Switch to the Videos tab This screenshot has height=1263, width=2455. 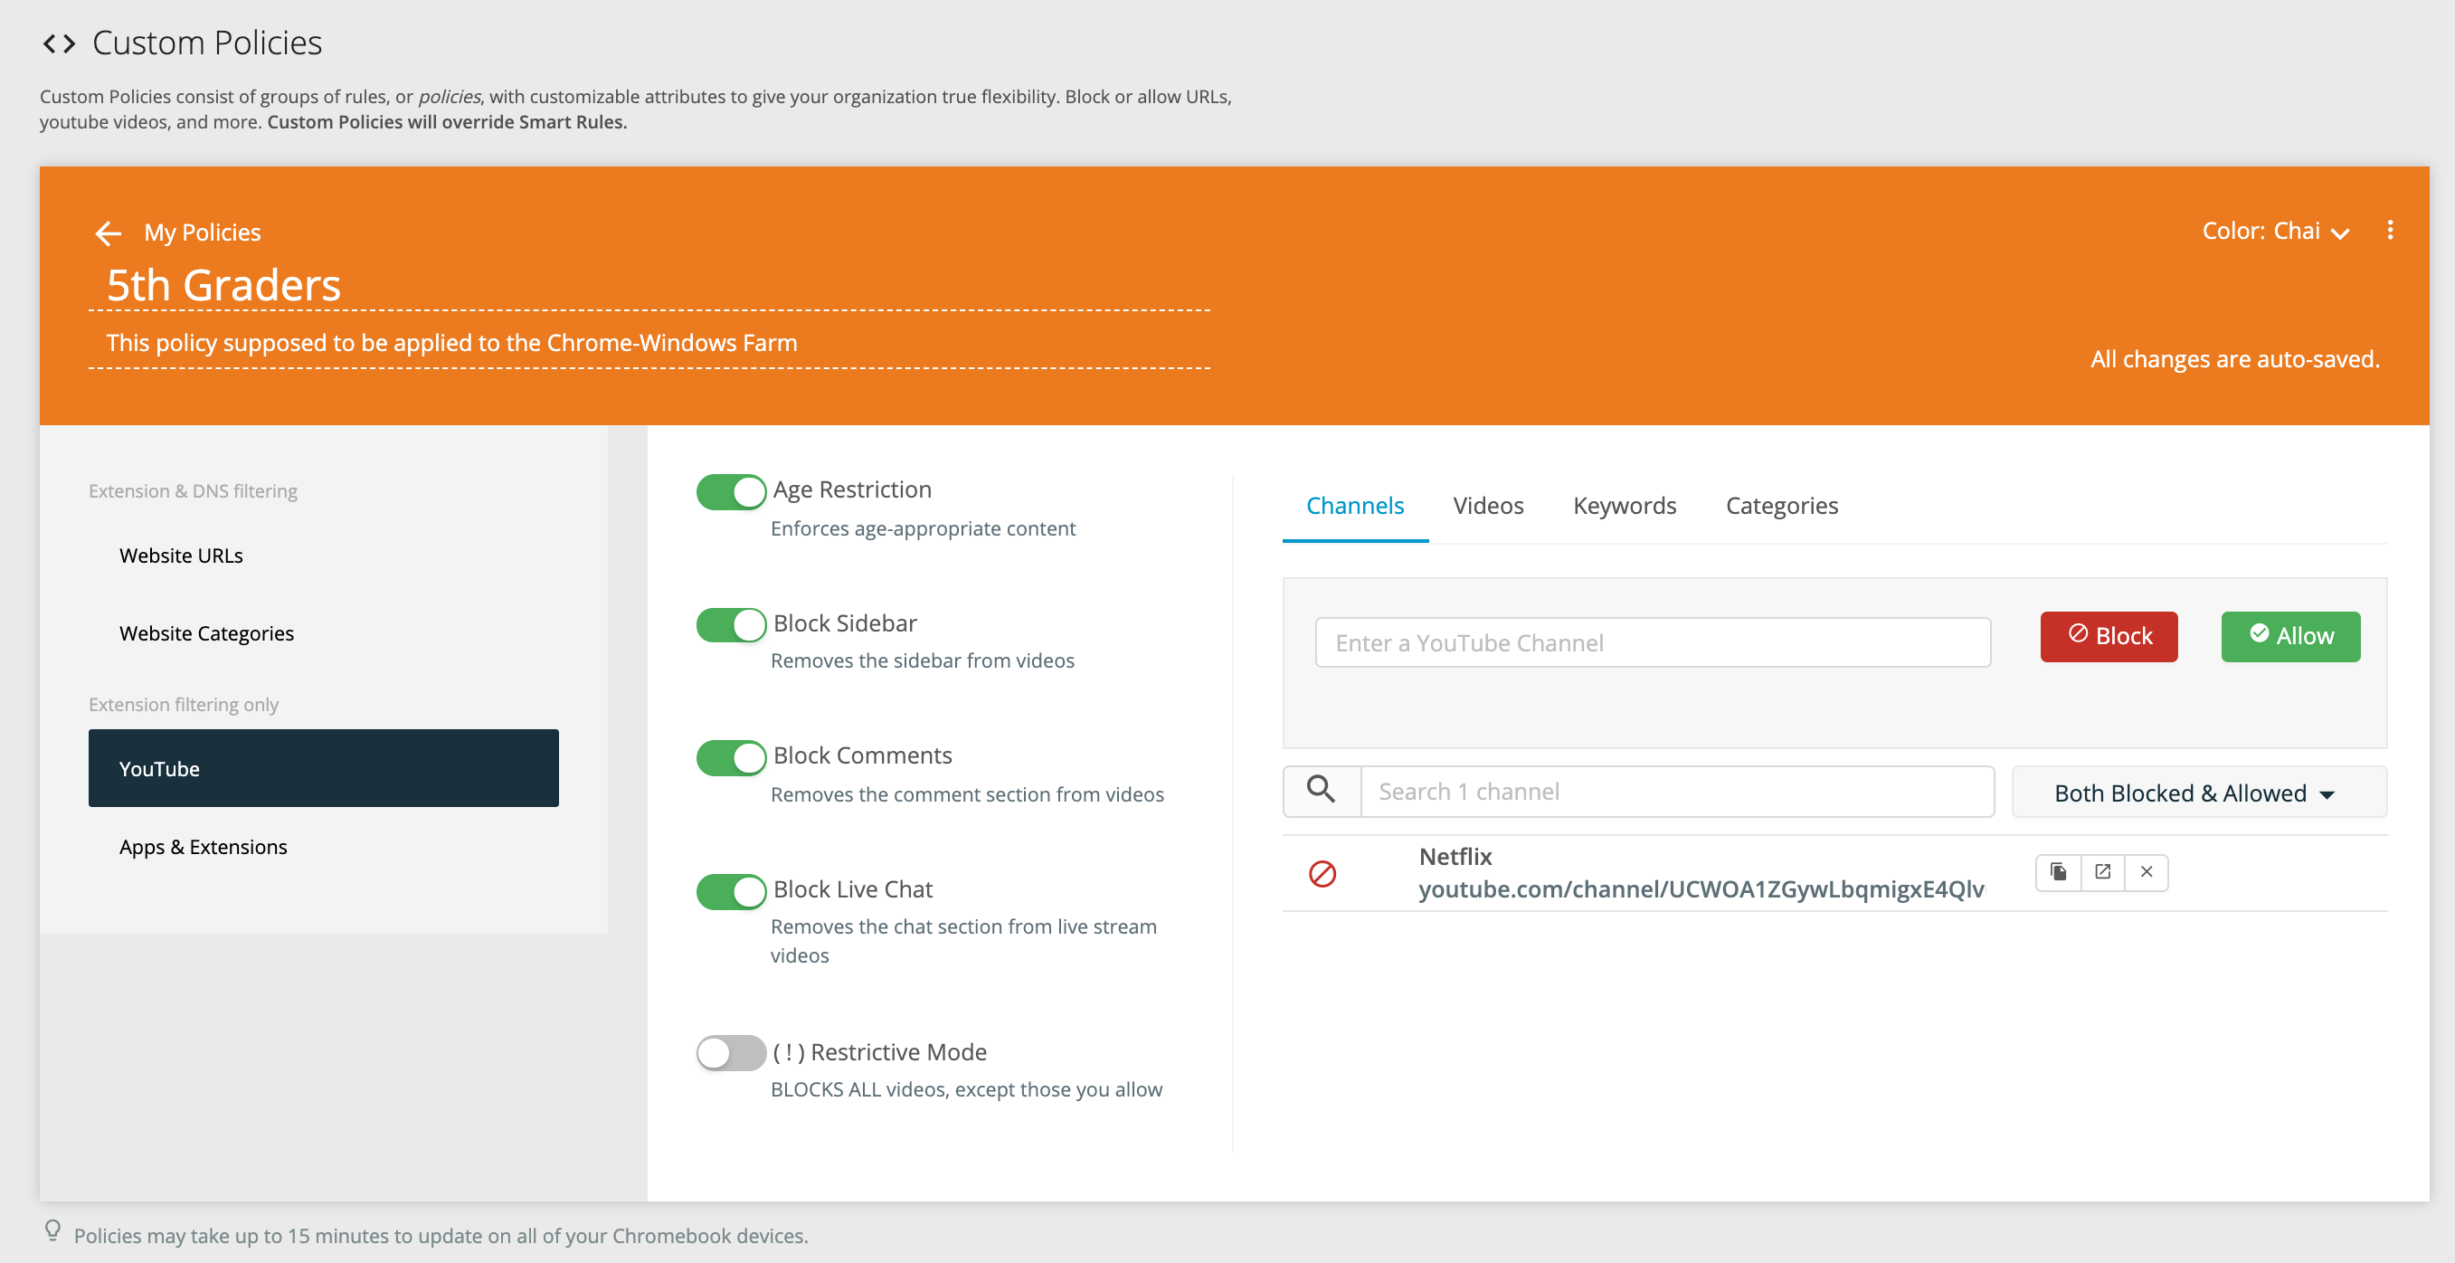point(1488,506)
